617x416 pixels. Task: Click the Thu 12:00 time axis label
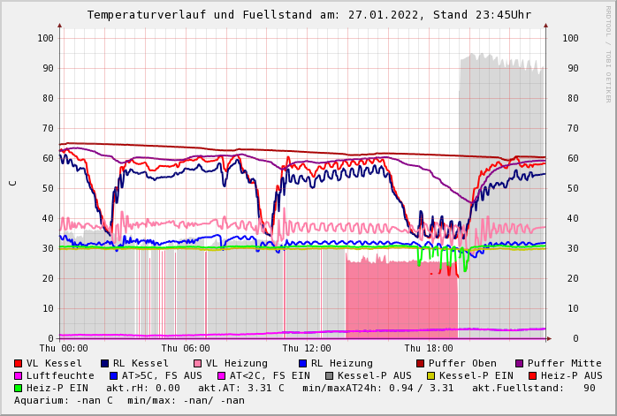[x=307, y=348]
